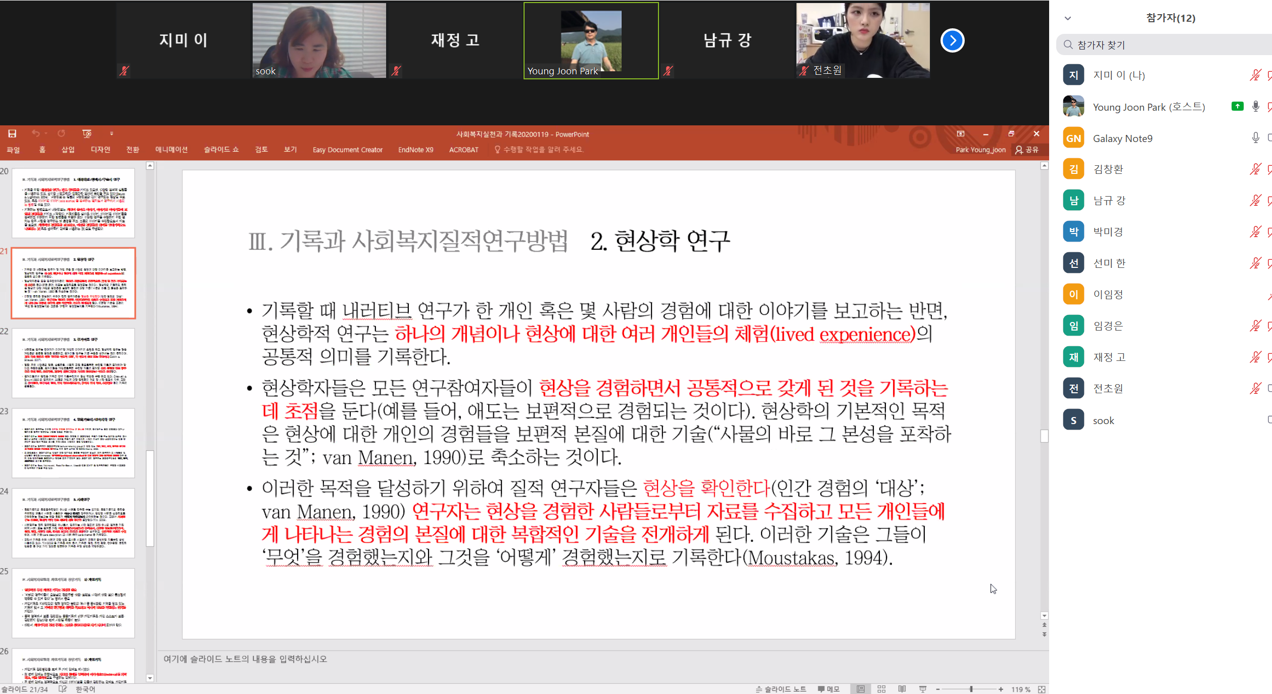The image size is (1272, 694).
Task: Click the zoom slider handle
Action: click(x=971, y=689)
